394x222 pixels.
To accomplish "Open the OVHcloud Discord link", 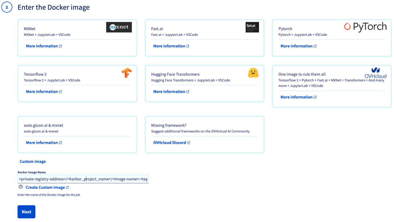I will pos(171,143).
